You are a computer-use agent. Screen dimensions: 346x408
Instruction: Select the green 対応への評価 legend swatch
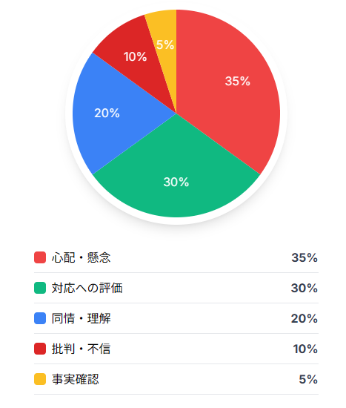pos(40,288)
